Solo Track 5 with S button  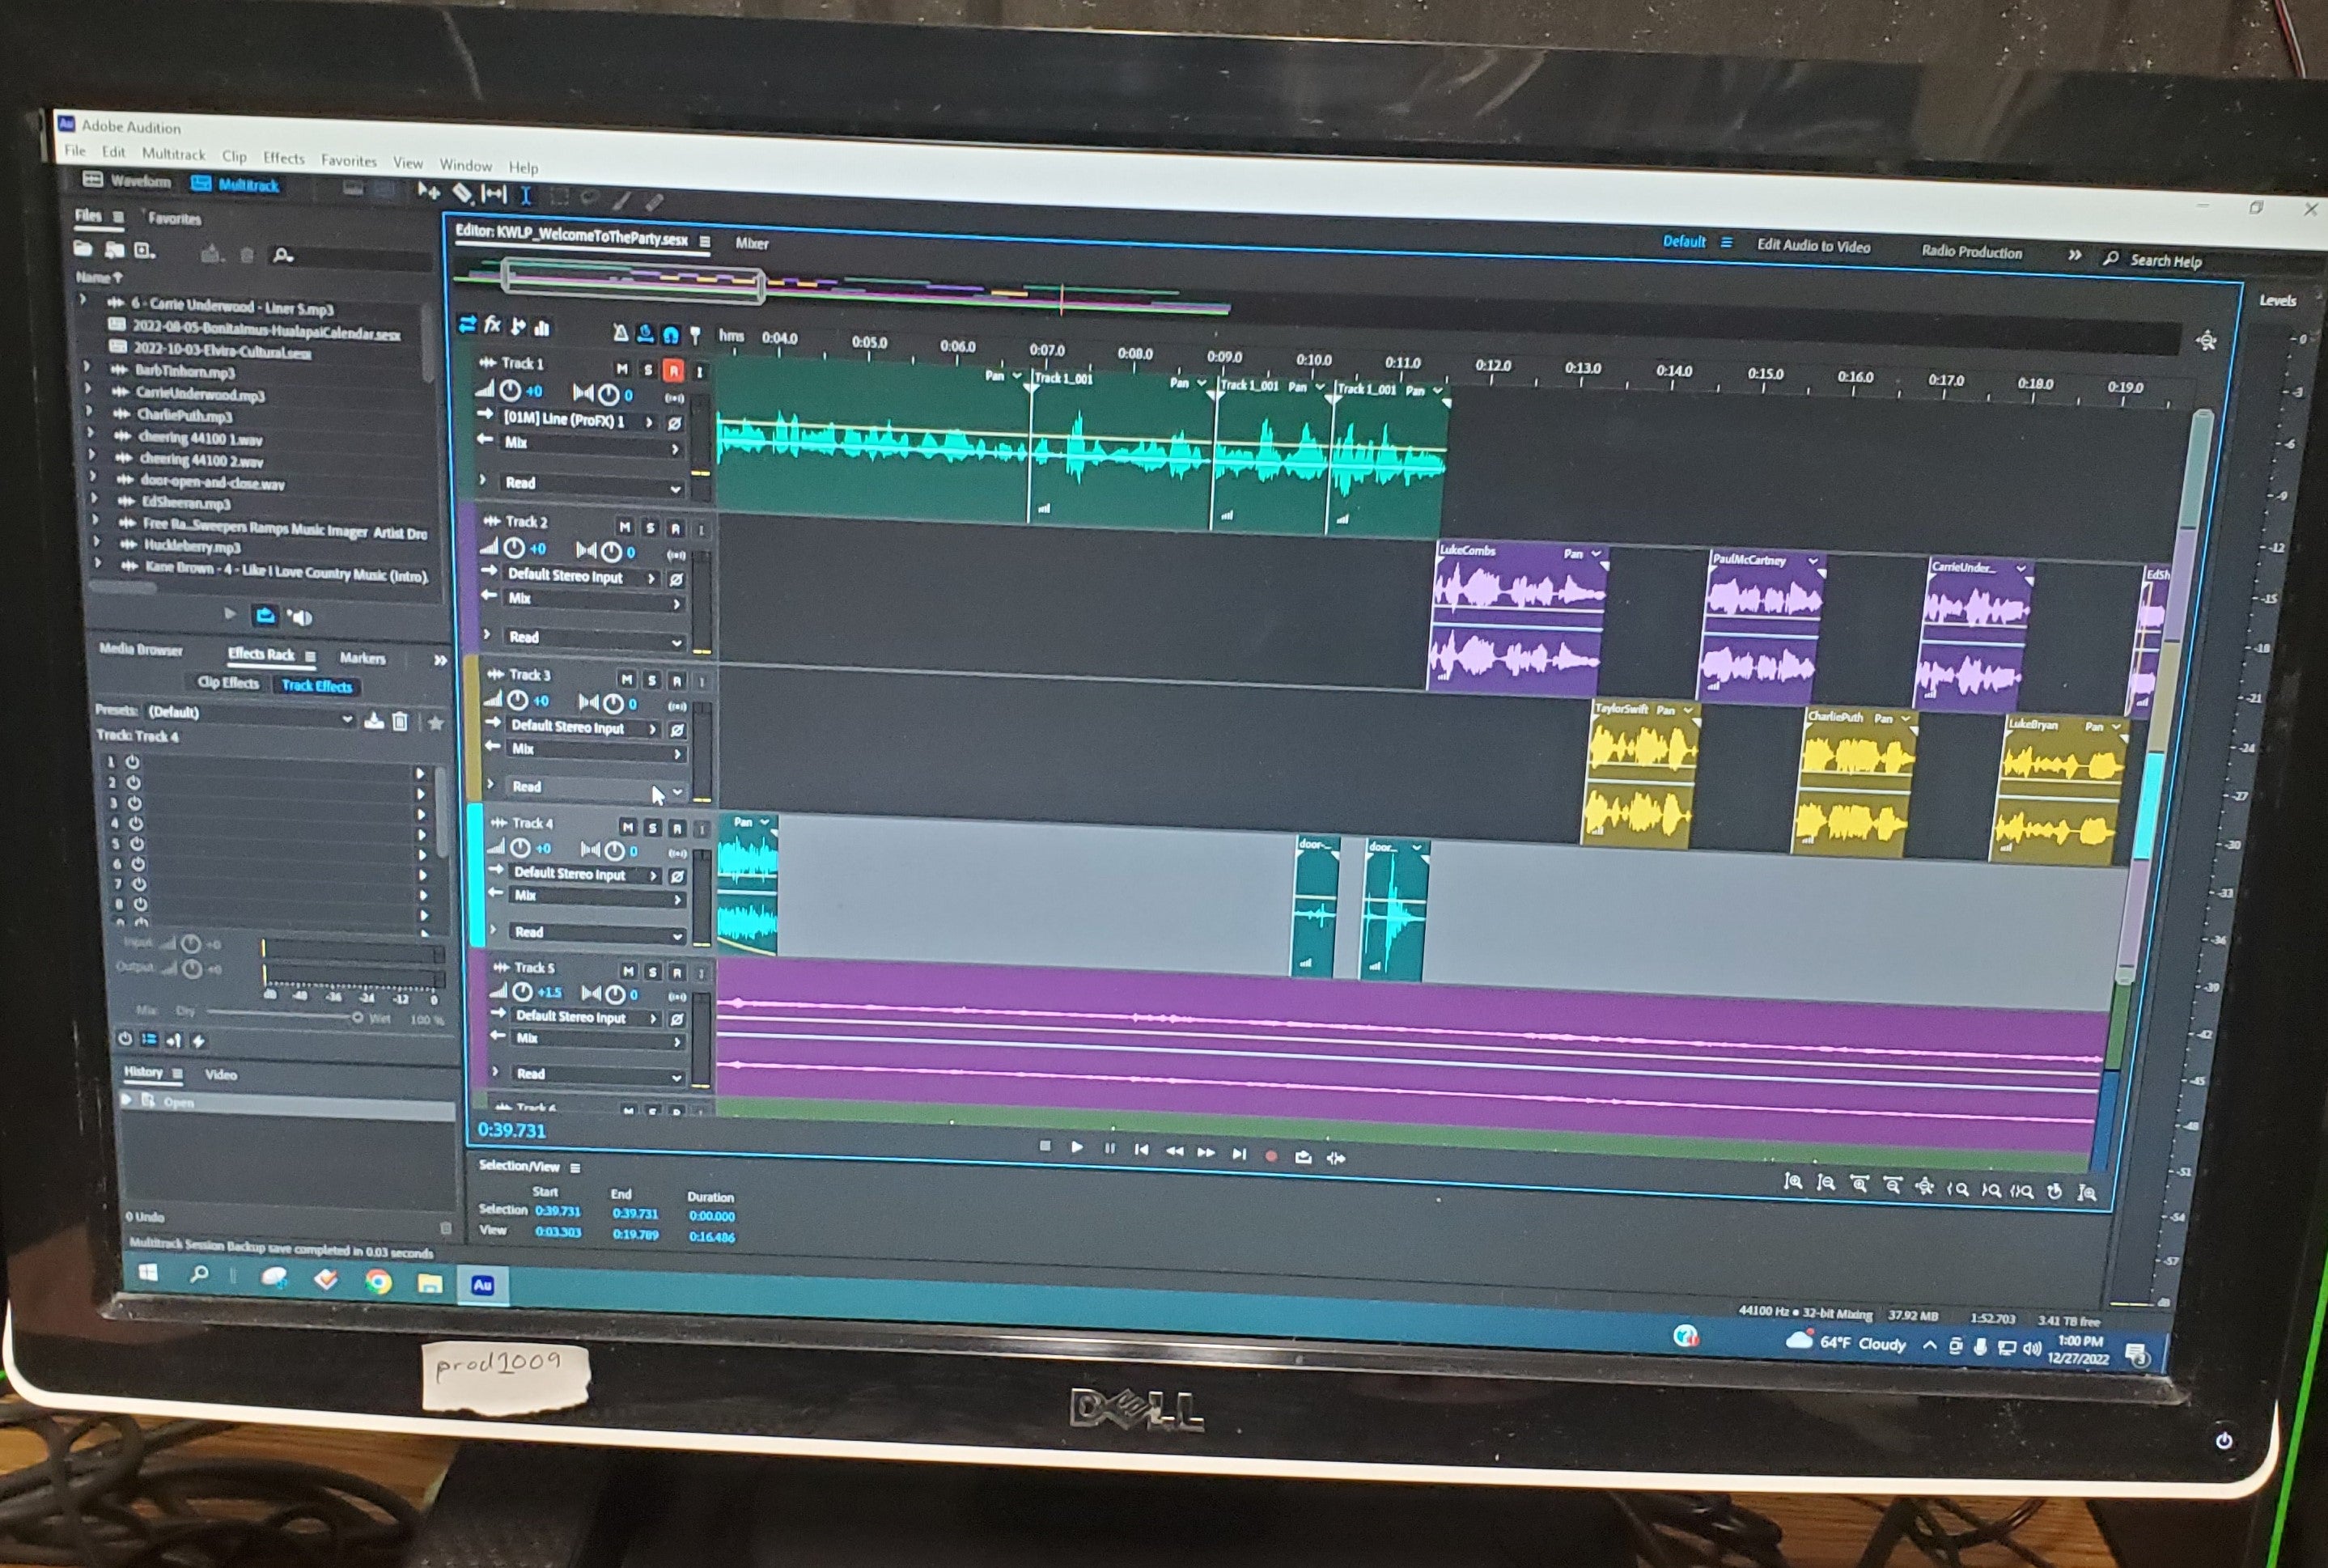click(653, 971)
